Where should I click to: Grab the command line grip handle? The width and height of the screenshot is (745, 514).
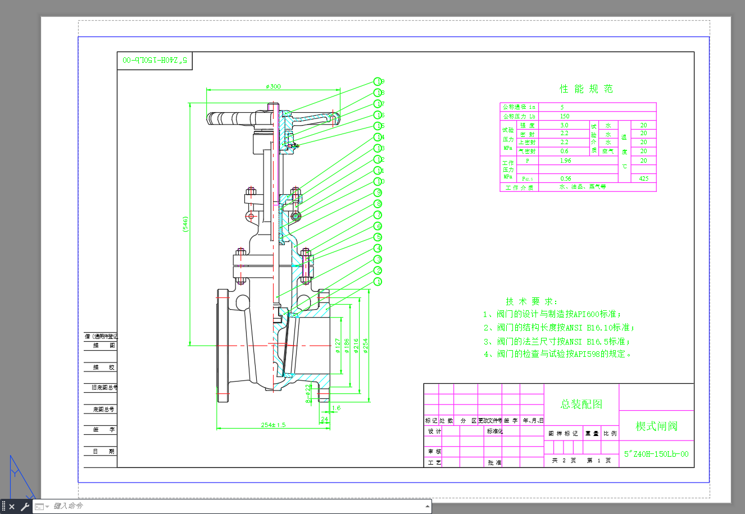click(3, 507)
